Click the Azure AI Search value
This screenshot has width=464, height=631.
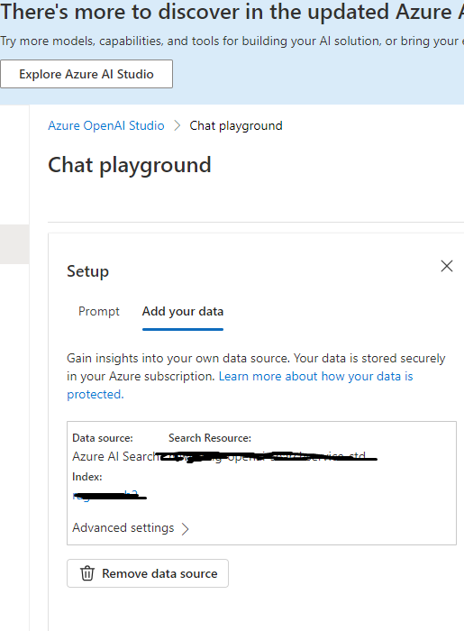point(116,456)
